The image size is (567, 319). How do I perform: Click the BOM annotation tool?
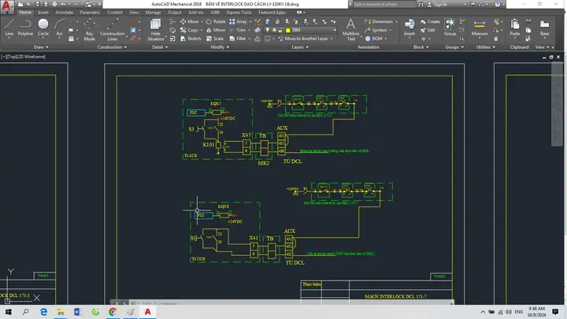pyautogui.click(x=374, y=39)
